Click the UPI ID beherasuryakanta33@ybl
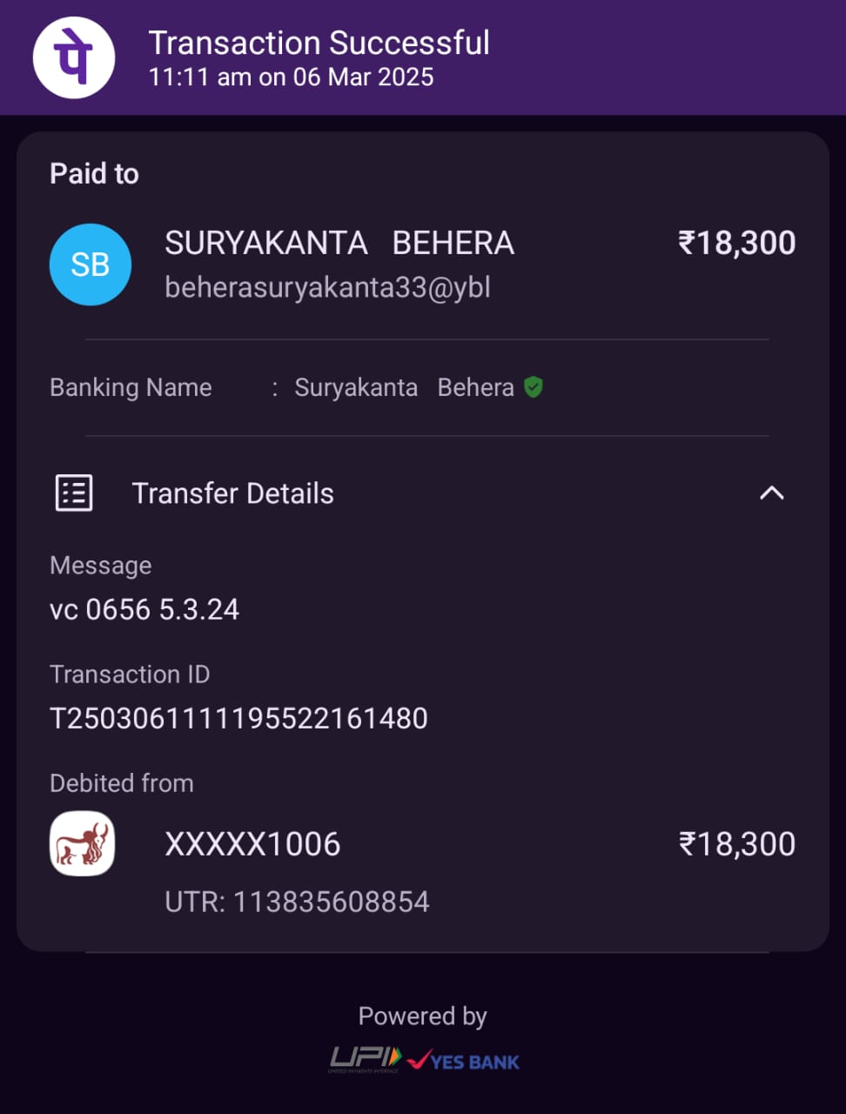Image resolution: width=846 pixels, height=1114 pixels. click(x=327, y=287)
